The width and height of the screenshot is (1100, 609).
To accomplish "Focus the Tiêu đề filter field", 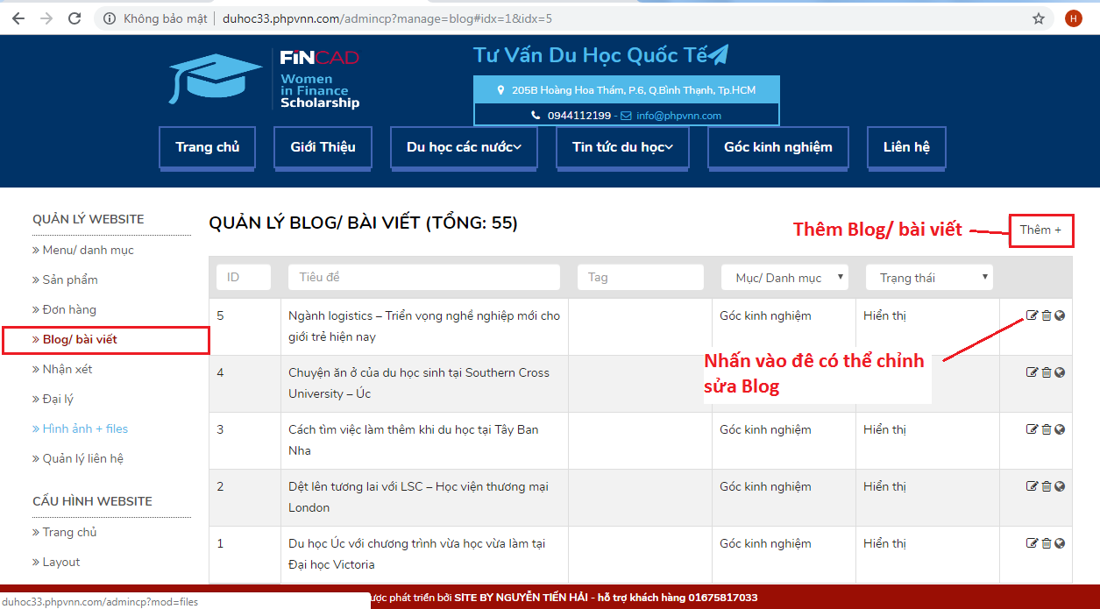I will coord(423,278).
